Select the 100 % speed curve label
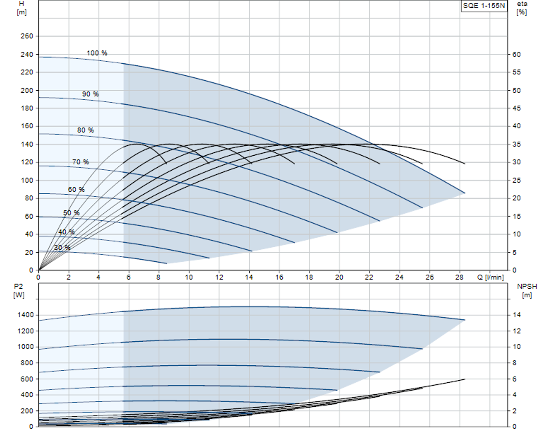 [x=97, y=53]
